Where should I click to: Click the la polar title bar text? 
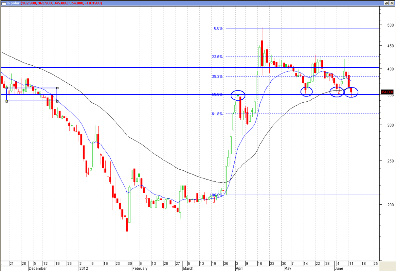click(x=13, y=3)
